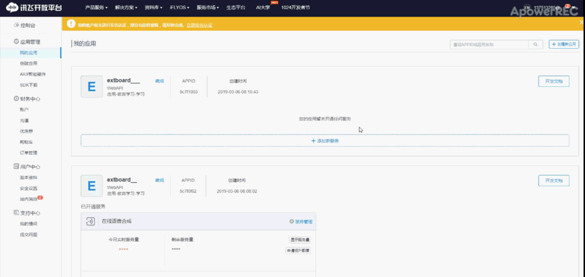This screenshot has height=277, width=585.
Task: Open 我的提问 in the sidebar
Action: (x=28, y=224)
